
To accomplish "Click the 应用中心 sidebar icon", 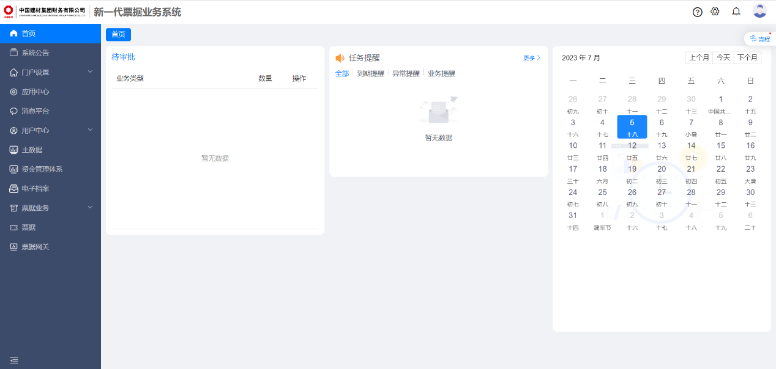I will click(x=14, y=92).
